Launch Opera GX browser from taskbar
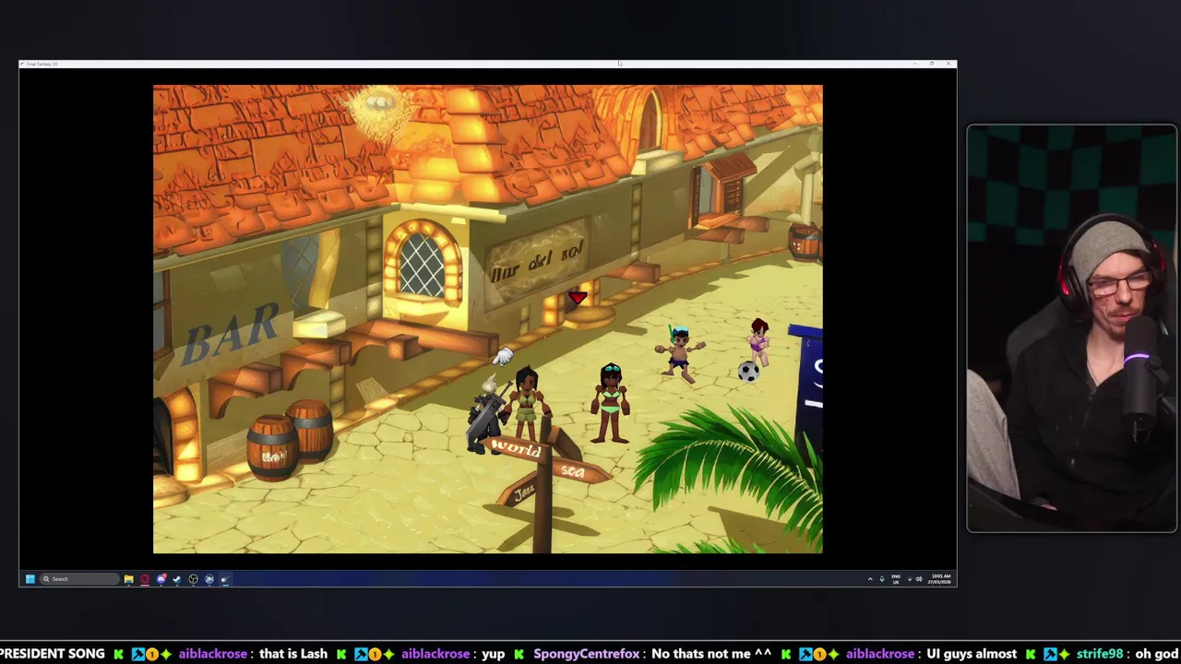 (145, 579)
